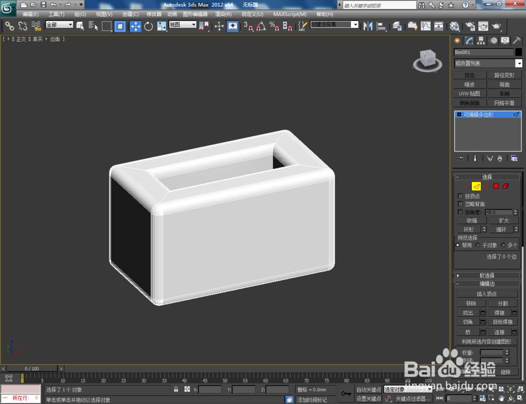The image size is (526, 404).
Task: Open the Create command panel tab
Action: coord(457,40)
